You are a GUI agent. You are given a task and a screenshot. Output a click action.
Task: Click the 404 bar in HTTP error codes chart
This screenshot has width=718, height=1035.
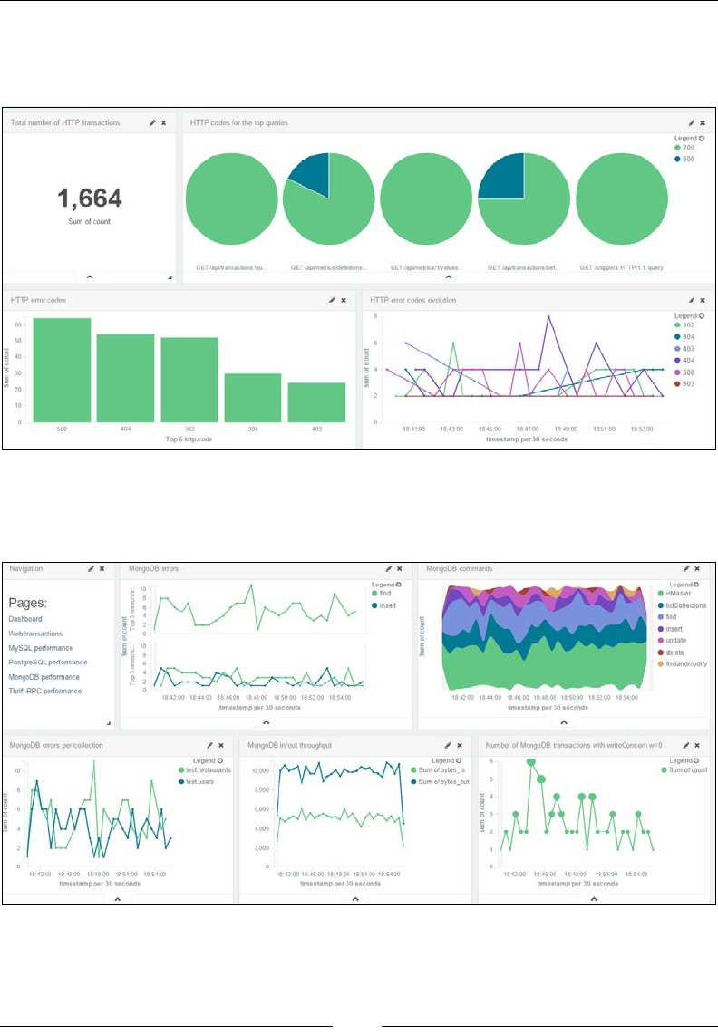125,378
